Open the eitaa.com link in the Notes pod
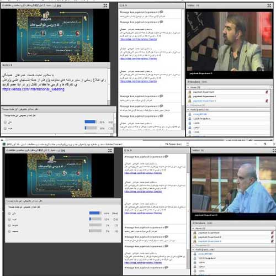Screen dimensions: 276x276 (33, 89)
